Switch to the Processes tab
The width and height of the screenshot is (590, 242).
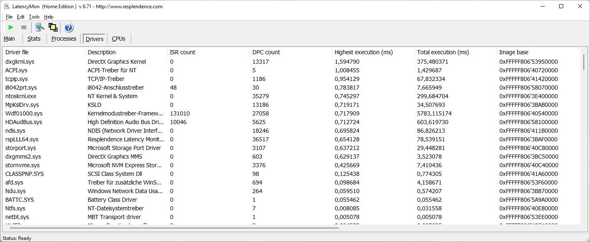tap(64, 39)
